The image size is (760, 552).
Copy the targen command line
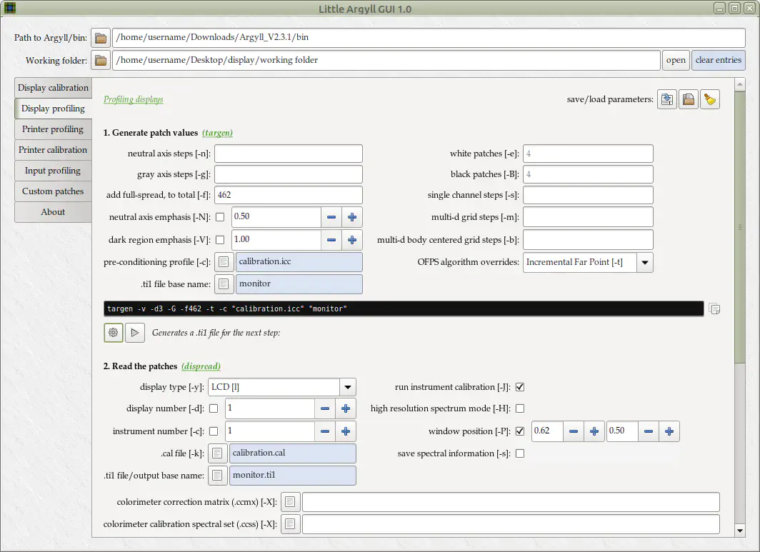(714, 308)
